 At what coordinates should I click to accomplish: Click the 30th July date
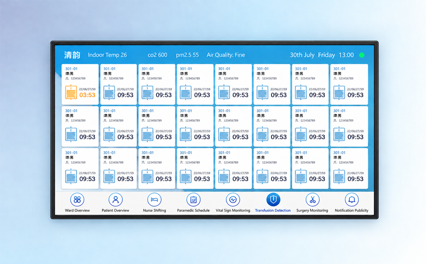(302, 55)
